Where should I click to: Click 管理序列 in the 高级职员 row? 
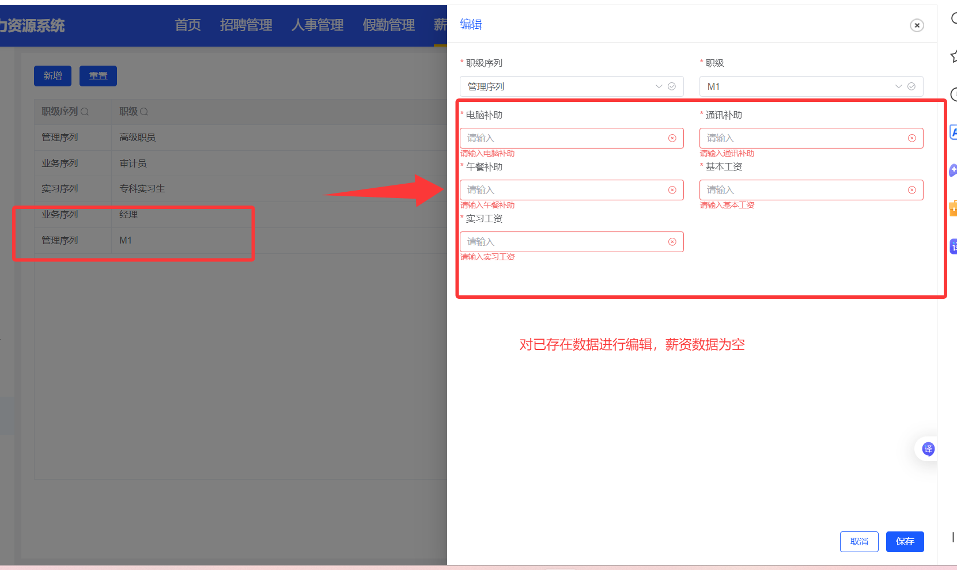coord(60,138)
